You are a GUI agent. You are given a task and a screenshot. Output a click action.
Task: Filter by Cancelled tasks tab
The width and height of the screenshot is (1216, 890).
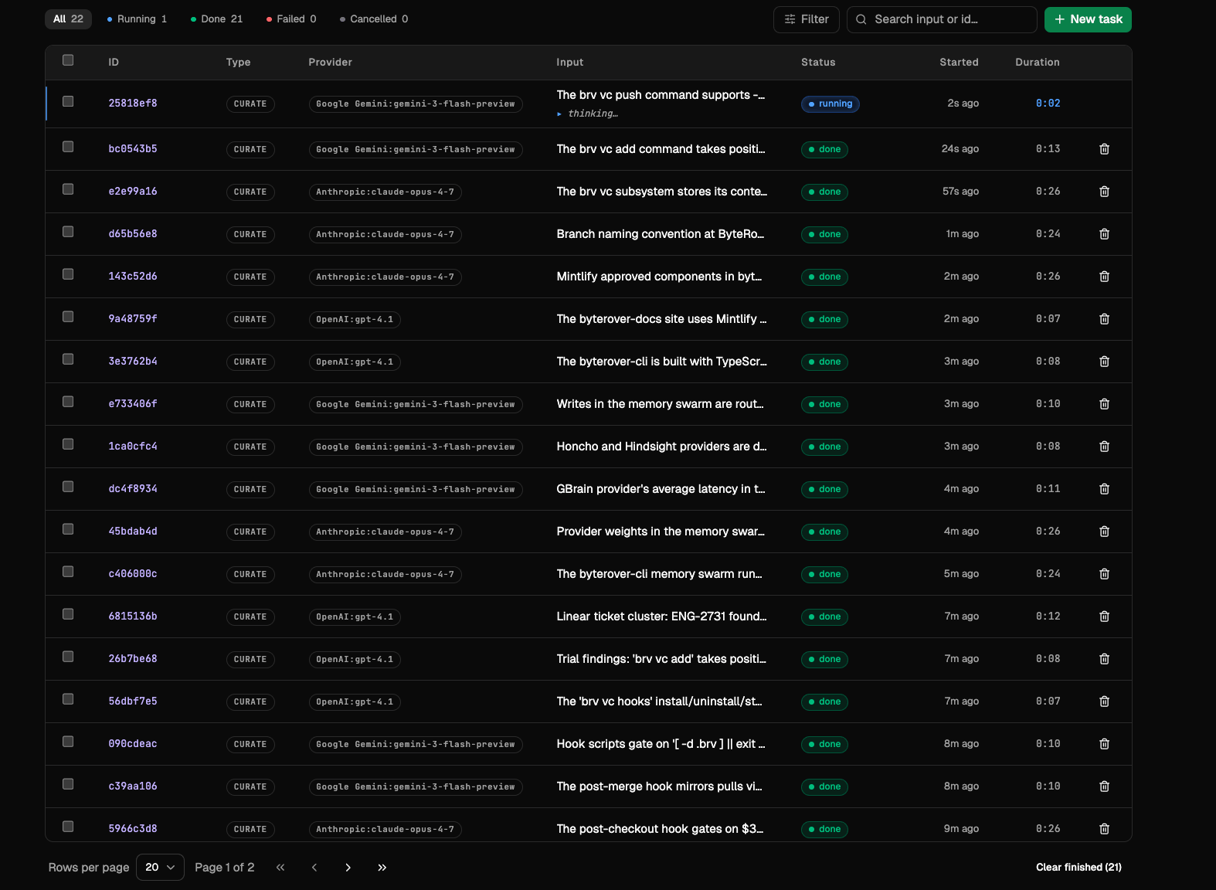click(x=374, y=19)
